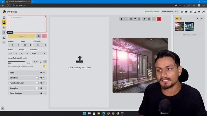
Task: Enable the Variations toggle
Action: click(x=38, y=78)
